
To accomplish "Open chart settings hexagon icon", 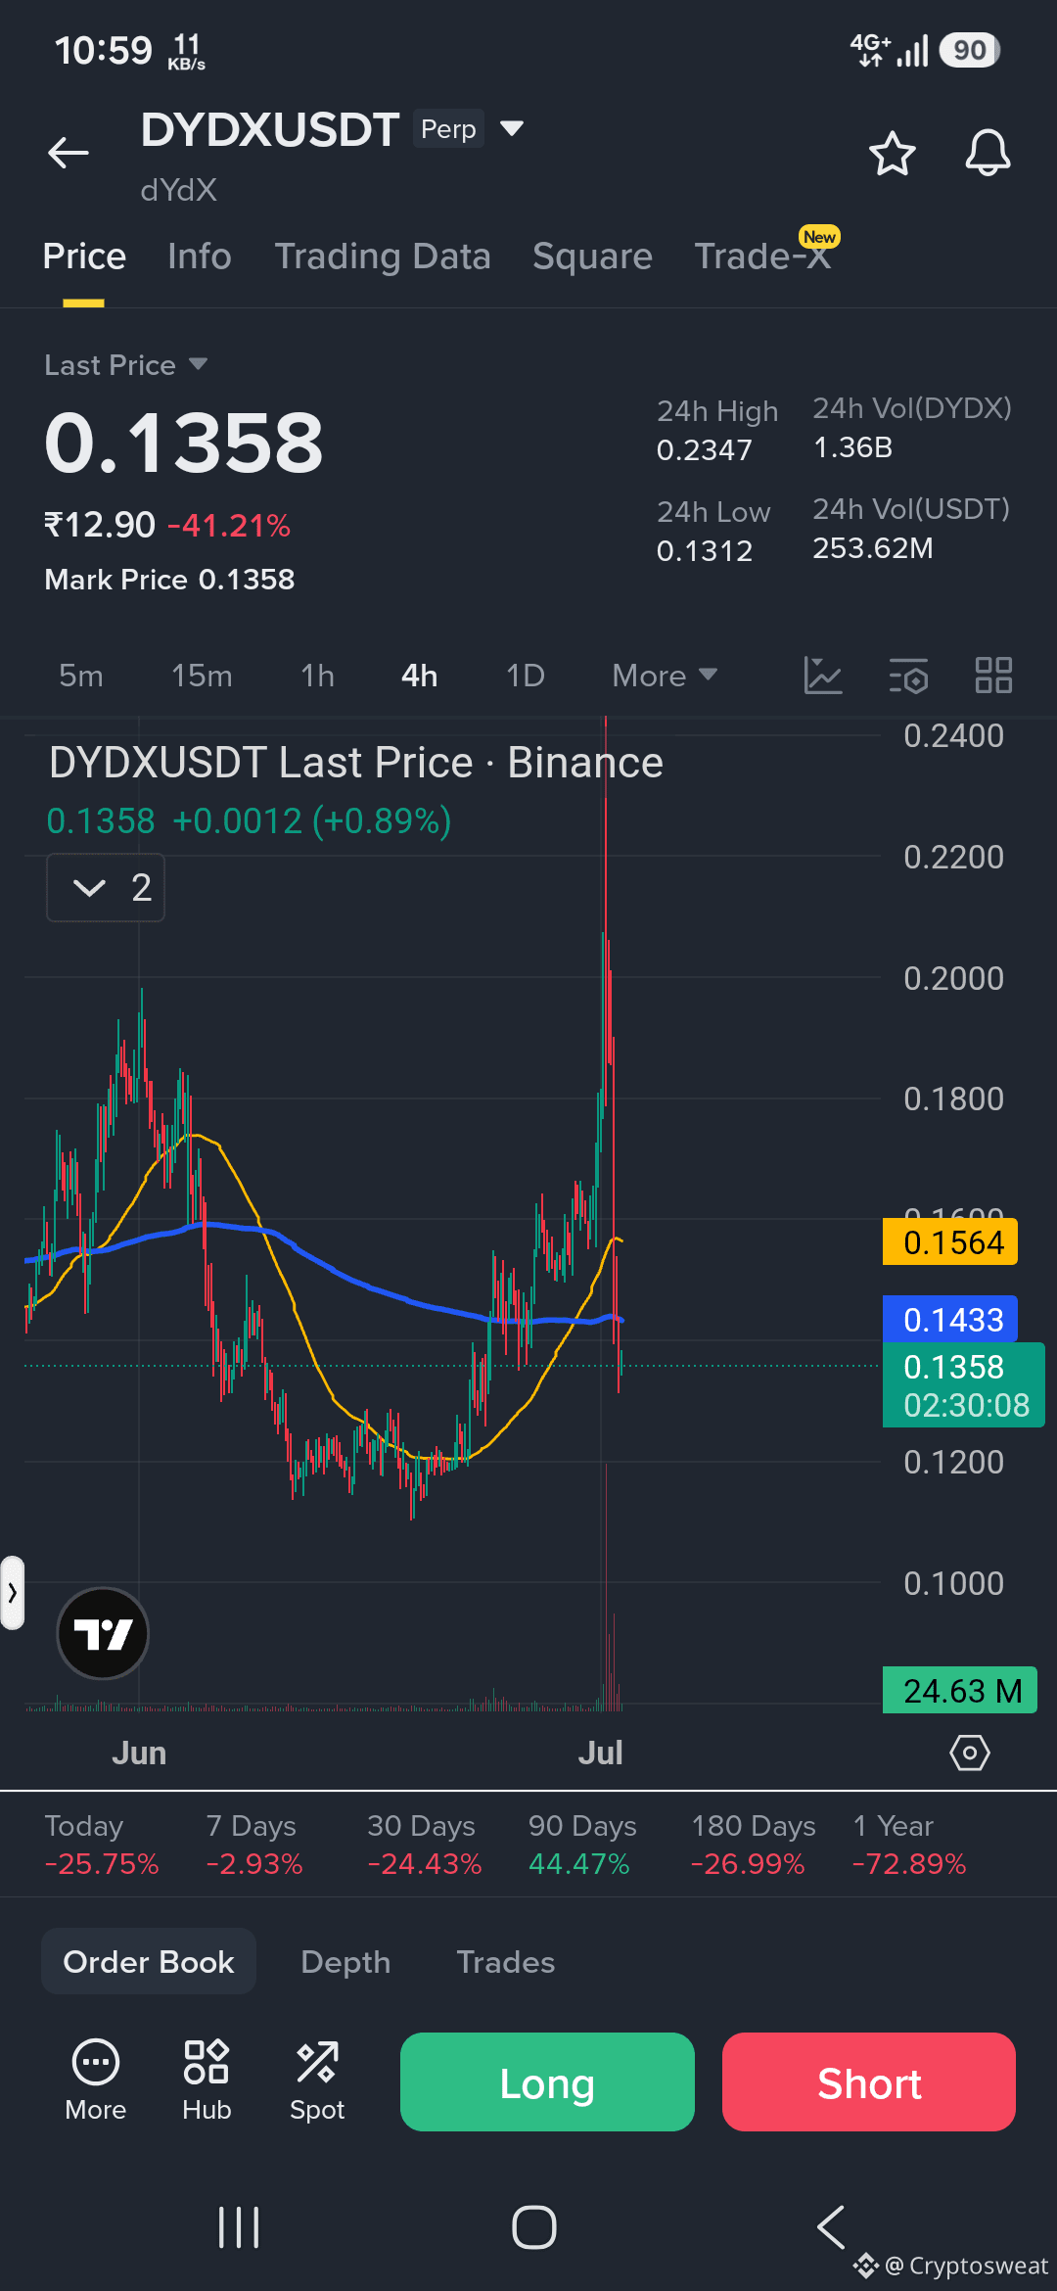I will [970, 1753].
